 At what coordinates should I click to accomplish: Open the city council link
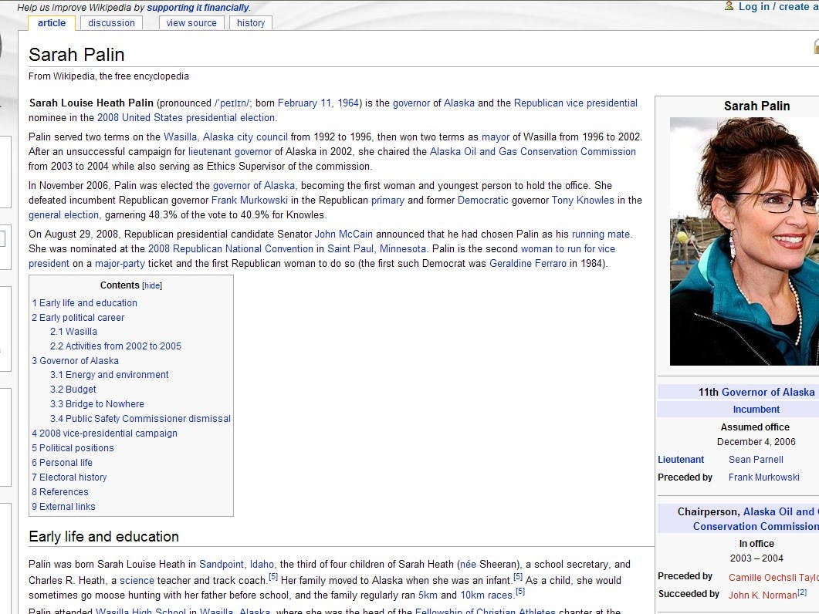tap(262, 137)
